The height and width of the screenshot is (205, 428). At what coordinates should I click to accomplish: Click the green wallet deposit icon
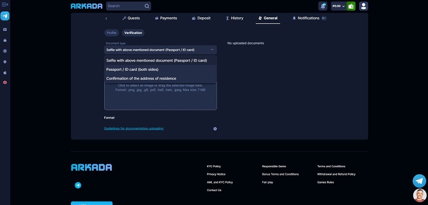[351, 6]
